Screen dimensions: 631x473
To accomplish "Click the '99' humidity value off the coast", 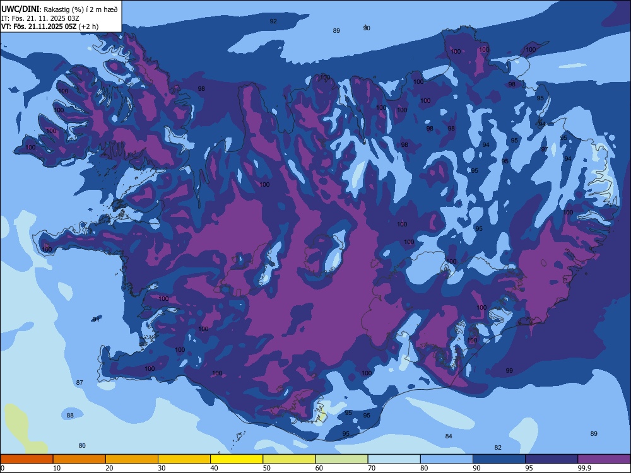I will [509, 370].
